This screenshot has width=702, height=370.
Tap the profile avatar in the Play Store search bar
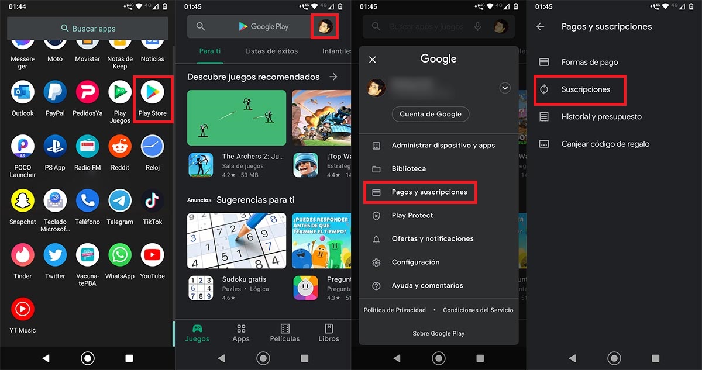click(325, 26)
